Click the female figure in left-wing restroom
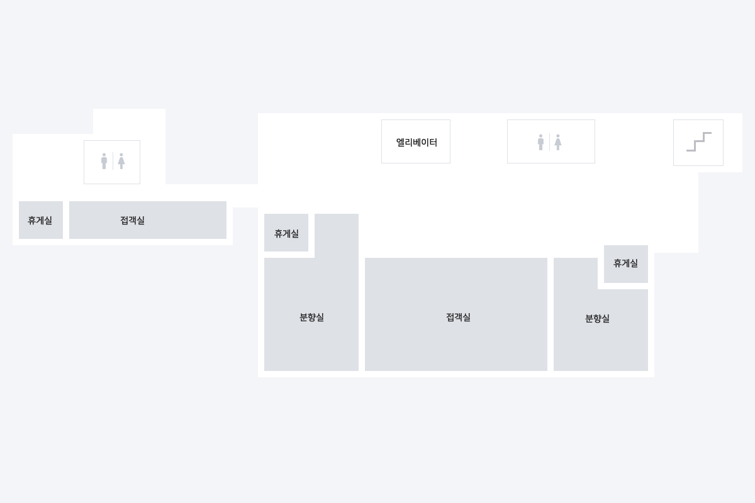This screenshot has width=755, height=503. coord(121,162)
